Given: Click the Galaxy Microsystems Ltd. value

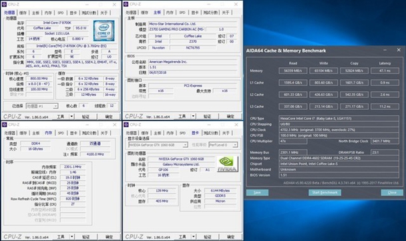Looking at the screenshot, I should point(181,164).
